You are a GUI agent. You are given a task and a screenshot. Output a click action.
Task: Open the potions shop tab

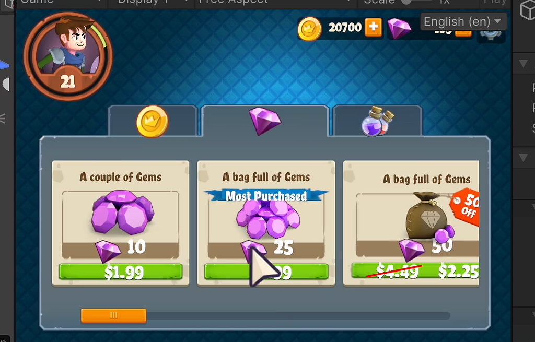coord(377,121)
